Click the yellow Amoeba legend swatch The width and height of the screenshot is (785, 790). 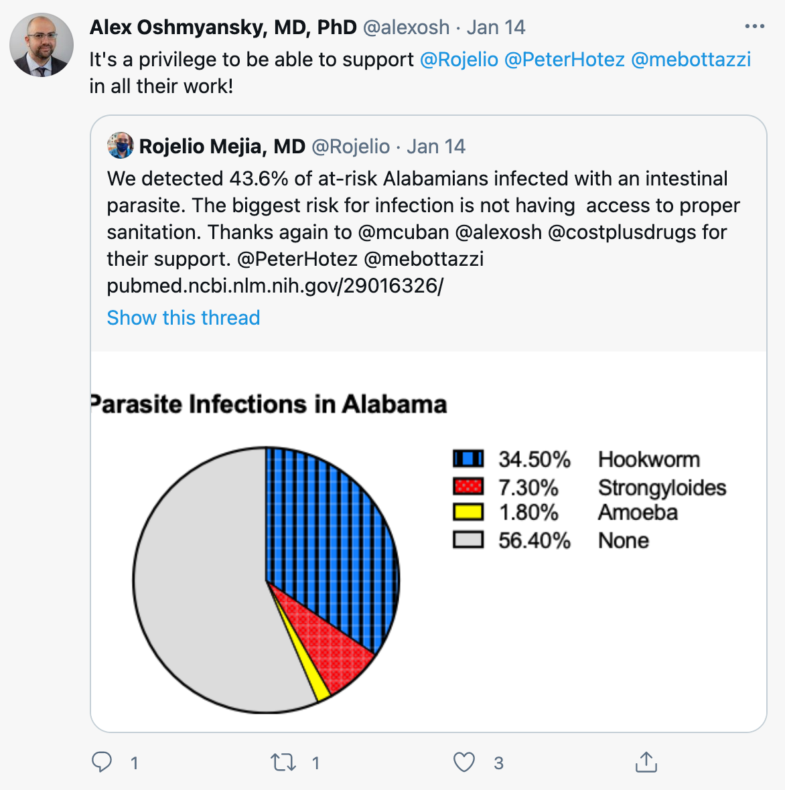click(x=468, y=512)
